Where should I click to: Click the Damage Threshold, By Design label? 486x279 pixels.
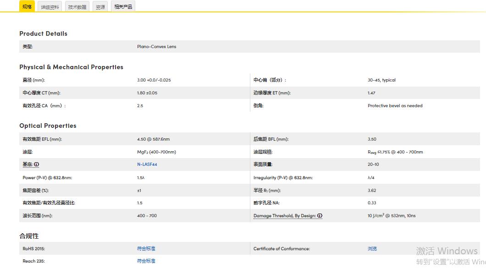point(284,216)
